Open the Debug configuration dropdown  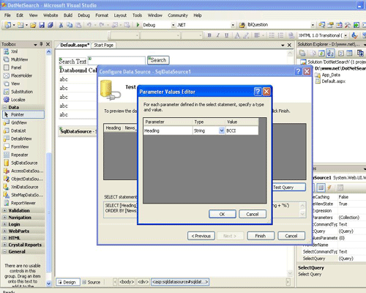click(x=173, y=25)
